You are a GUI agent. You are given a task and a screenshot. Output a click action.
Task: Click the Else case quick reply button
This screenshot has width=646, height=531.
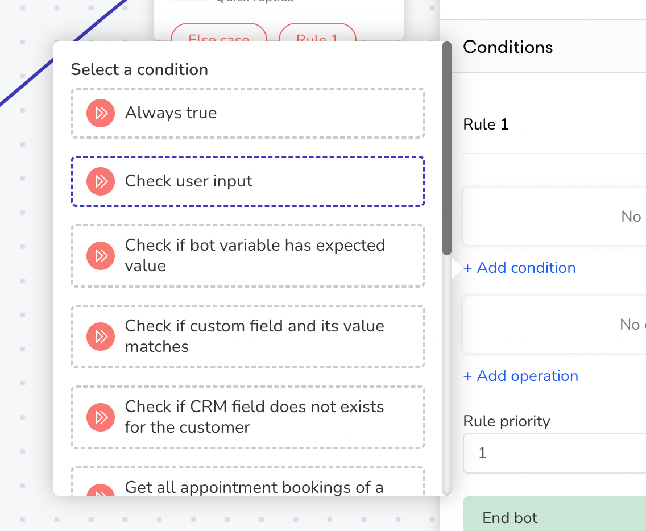pyautogui.click(x=219, y=32)
